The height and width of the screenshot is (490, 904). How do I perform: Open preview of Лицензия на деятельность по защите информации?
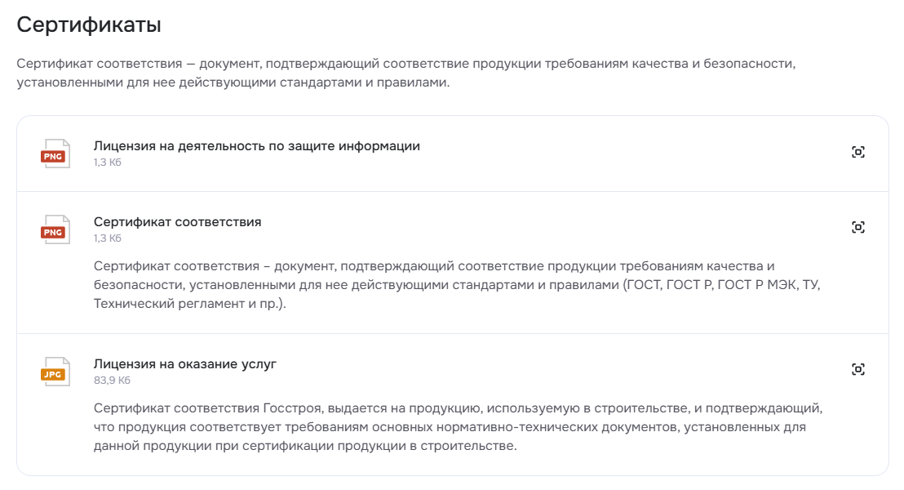click(x=857, y=152)
